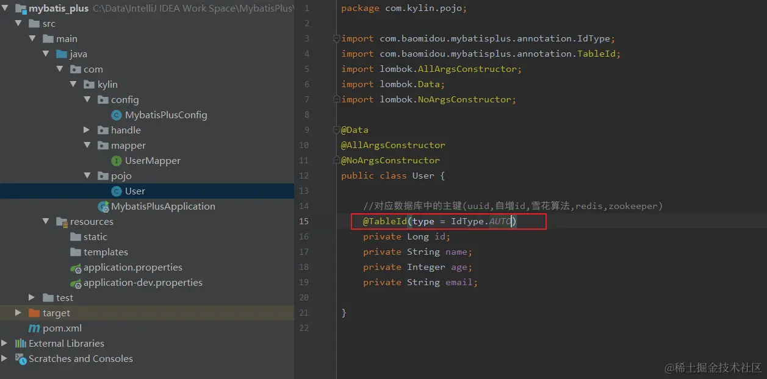Click the Maven pom.xml icon

[34, 328]
